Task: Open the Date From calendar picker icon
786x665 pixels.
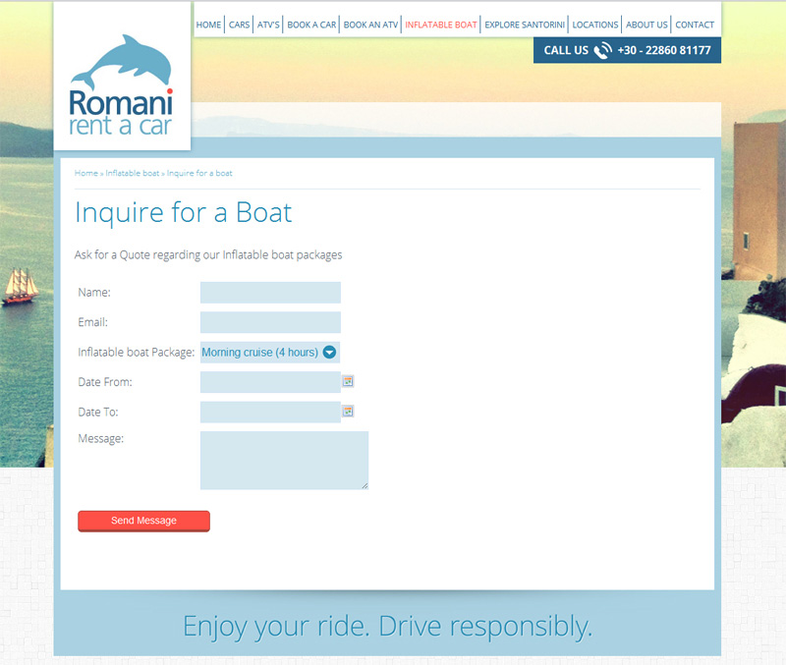Action: (348, 381)
